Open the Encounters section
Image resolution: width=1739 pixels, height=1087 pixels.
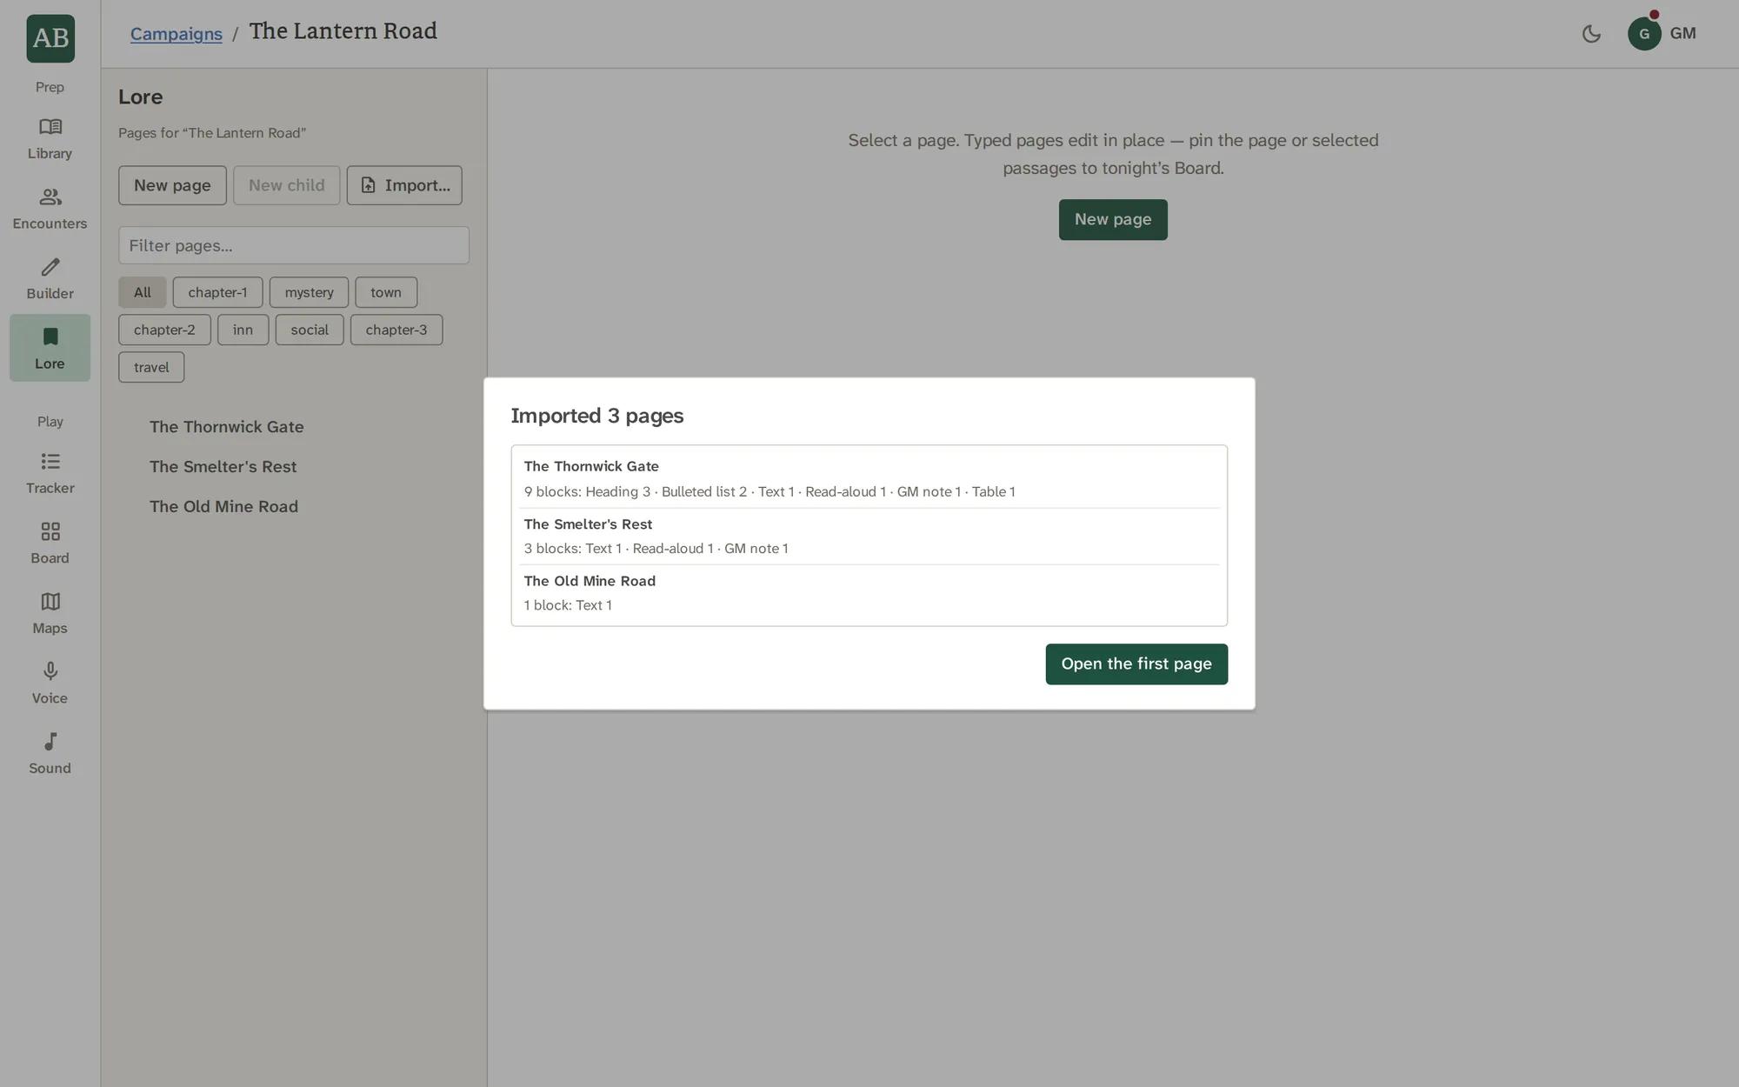[50, 210]
